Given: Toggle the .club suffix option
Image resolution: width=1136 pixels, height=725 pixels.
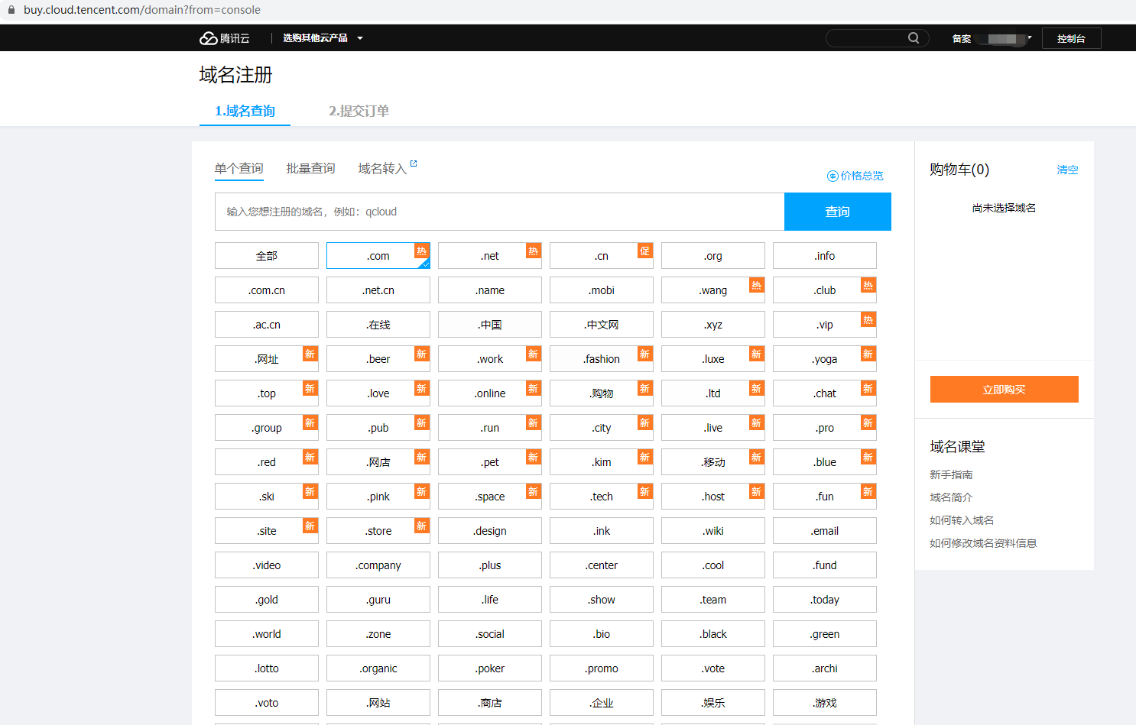Looking at the screenshot, I should click(825, 290).
